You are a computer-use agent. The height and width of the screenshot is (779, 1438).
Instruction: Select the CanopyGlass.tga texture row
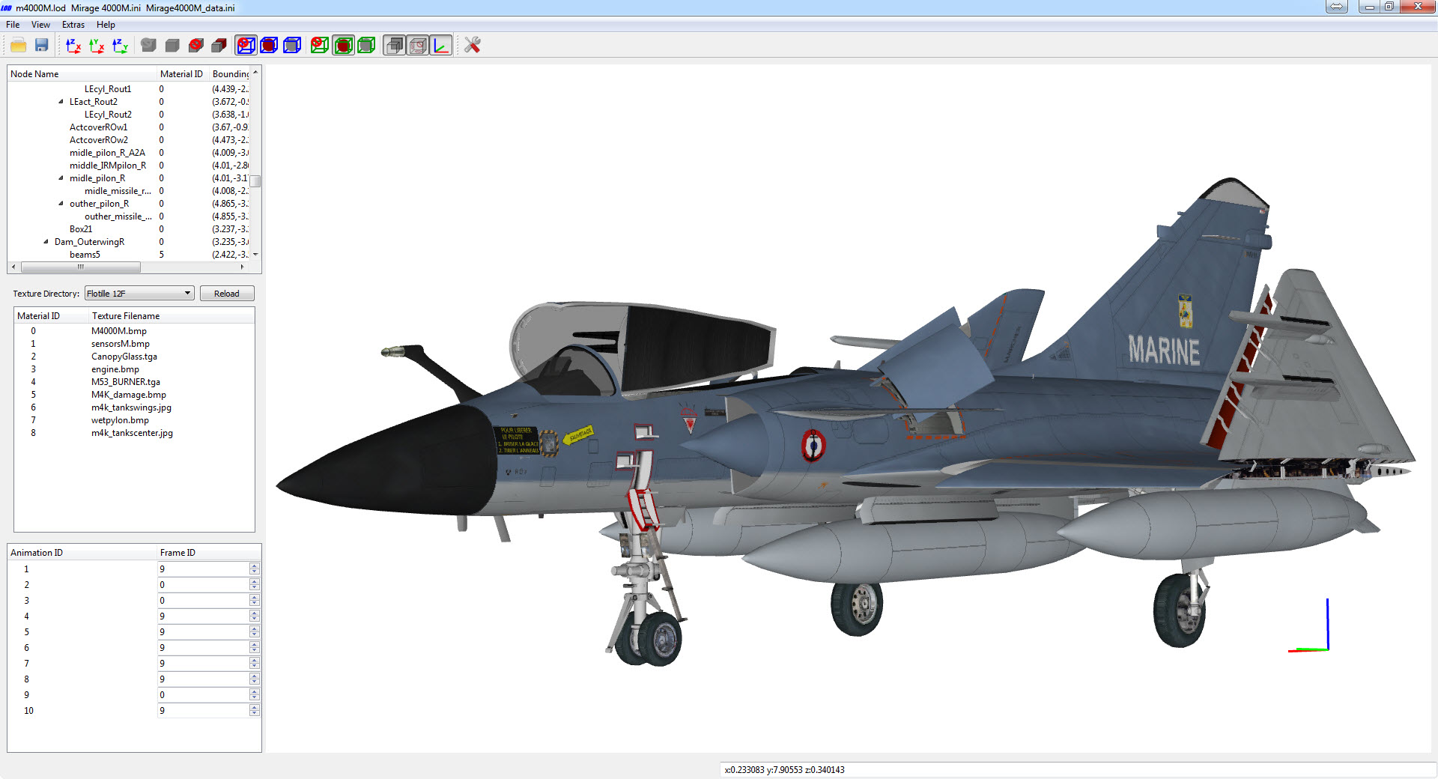134,357
